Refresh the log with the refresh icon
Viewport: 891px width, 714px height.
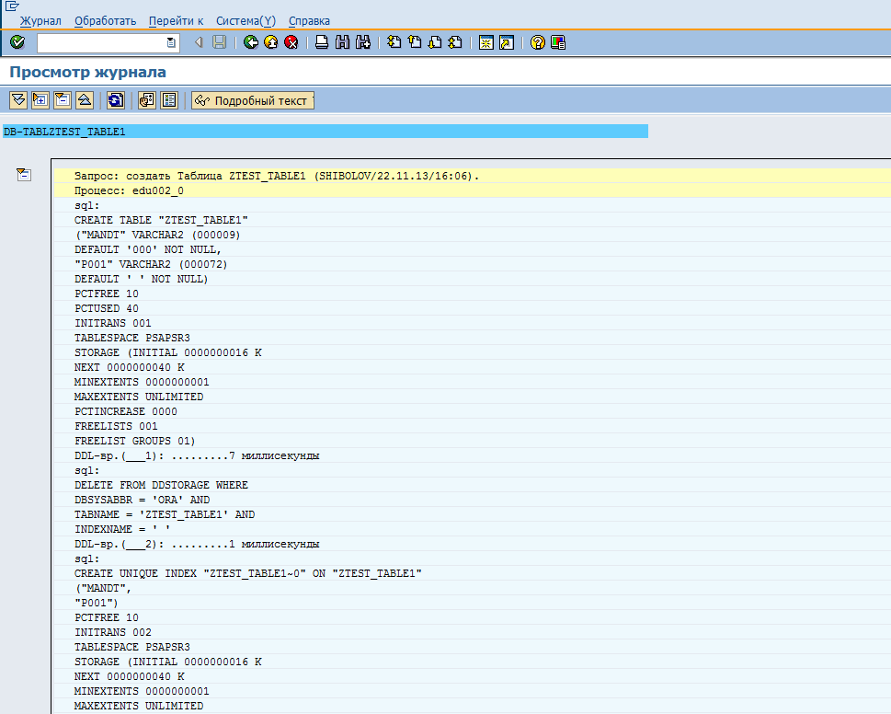click(x=116, y=100)
